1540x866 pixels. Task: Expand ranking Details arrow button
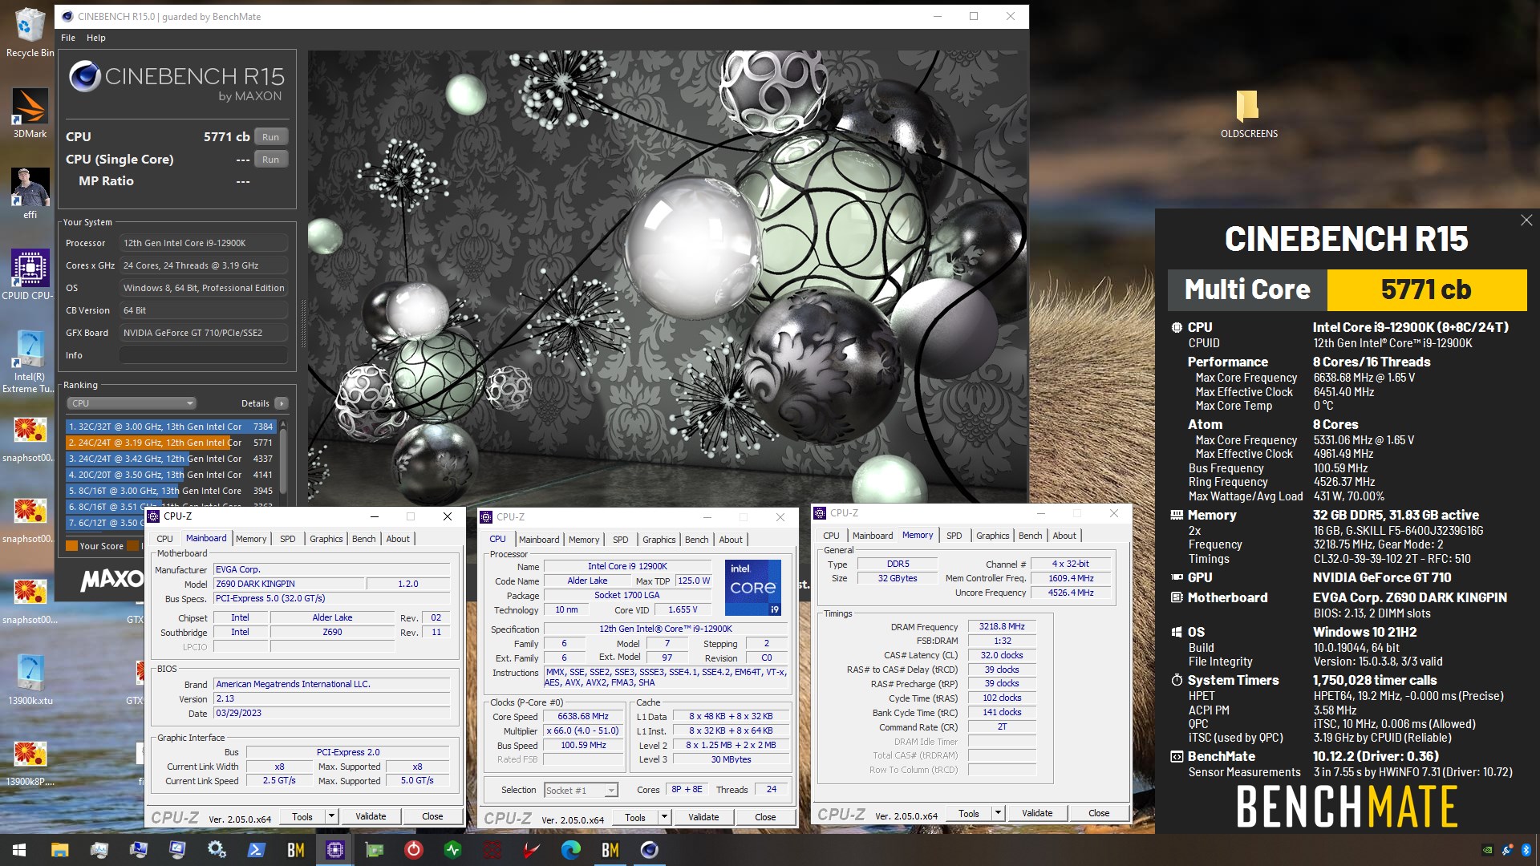point(281,403)
